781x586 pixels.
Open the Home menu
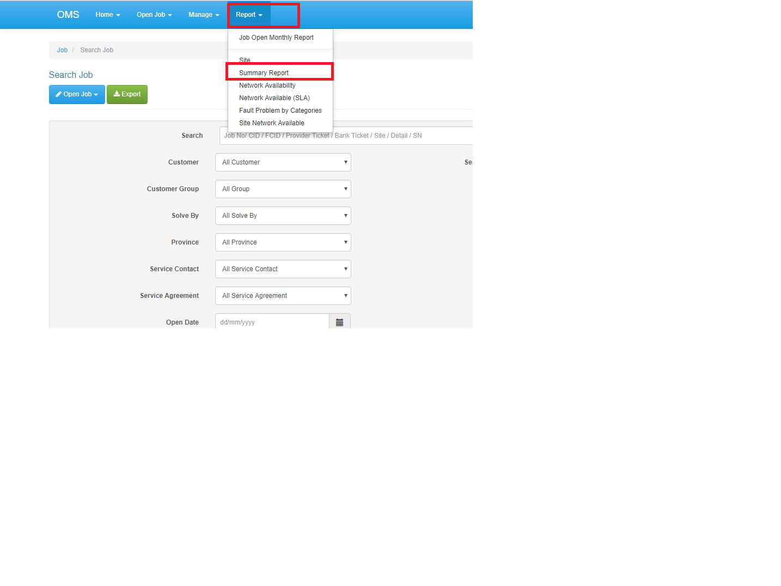pyautogui.click(x=108, y=15)
